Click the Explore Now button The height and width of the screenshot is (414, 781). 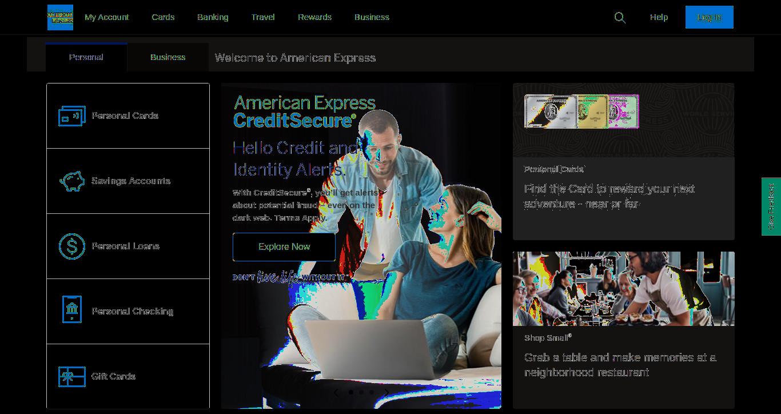pos(284,247)
